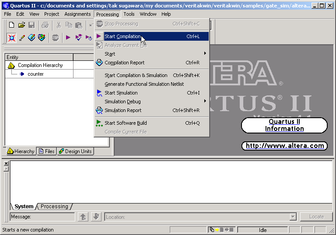Click the previous message up-arrow button

pos(83,217)
